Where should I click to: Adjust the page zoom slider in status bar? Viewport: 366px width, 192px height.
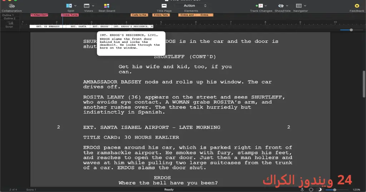pyautogui.click(x=335, y=190)
